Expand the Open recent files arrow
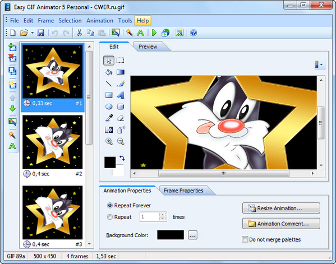The image size is (336, 264). click(33, 33)
